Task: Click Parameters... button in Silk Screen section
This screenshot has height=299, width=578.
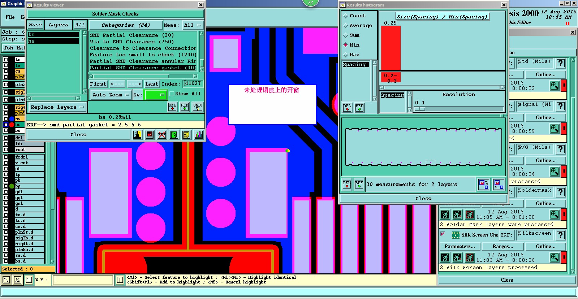Action: click(x=460, y=246)
